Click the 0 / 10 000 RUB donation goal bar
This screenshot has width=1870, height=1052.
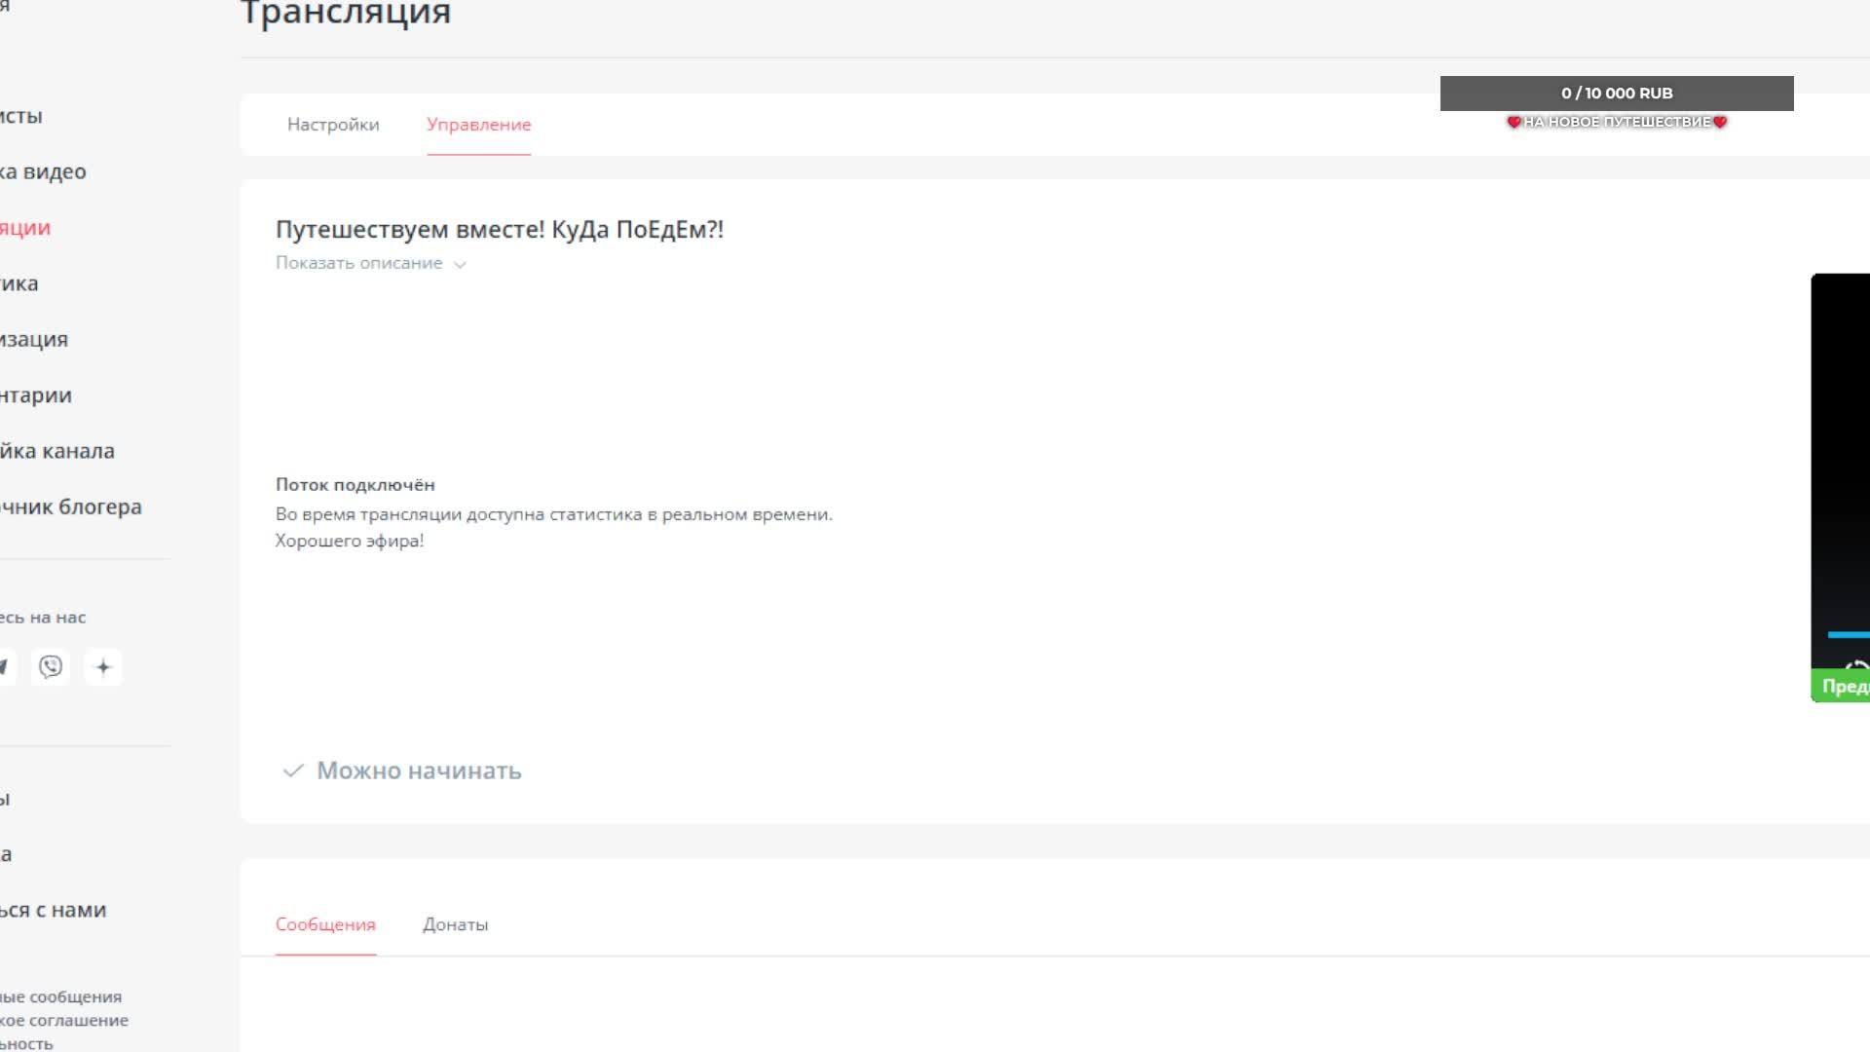point(1616,94)
